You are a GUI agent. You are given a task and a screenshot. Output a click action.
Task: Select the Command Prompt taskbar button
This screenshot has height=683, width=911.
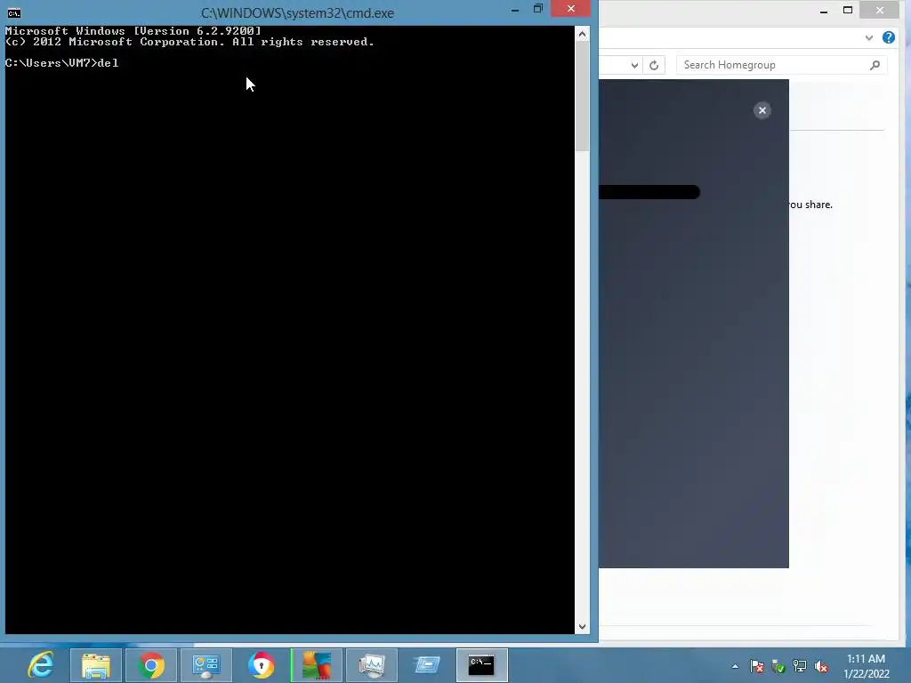[481, 665]
